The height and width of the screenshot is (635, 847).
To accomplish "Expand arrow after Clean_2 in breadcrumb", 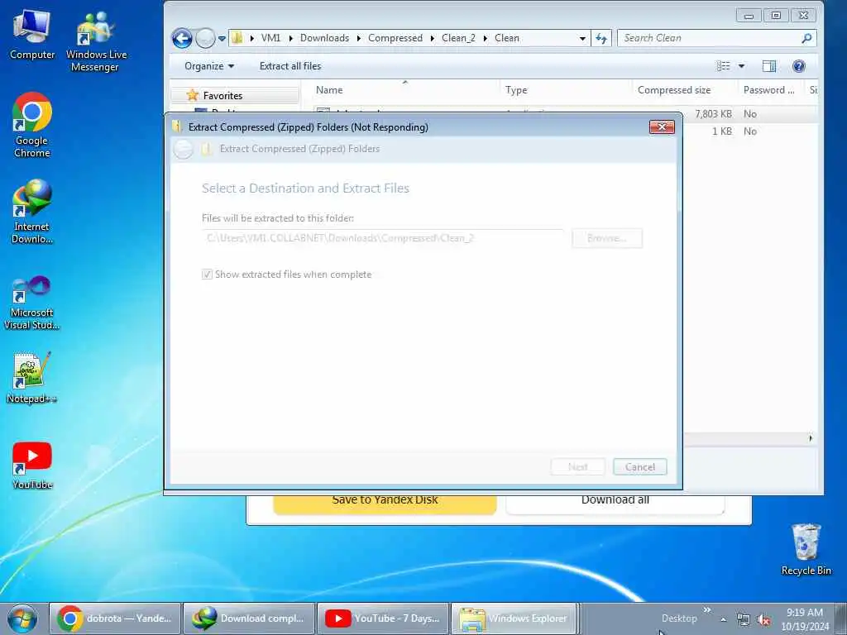I will pyautogui.click(x=485, y=38).
